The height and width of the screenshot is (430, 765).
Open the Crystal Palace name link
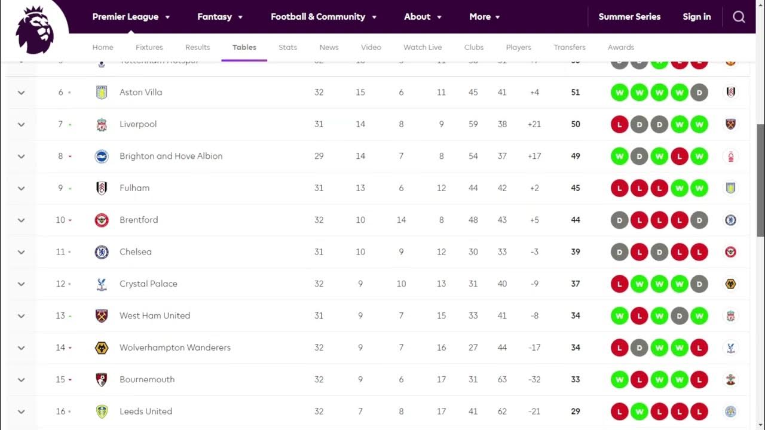tap(148, 284)
